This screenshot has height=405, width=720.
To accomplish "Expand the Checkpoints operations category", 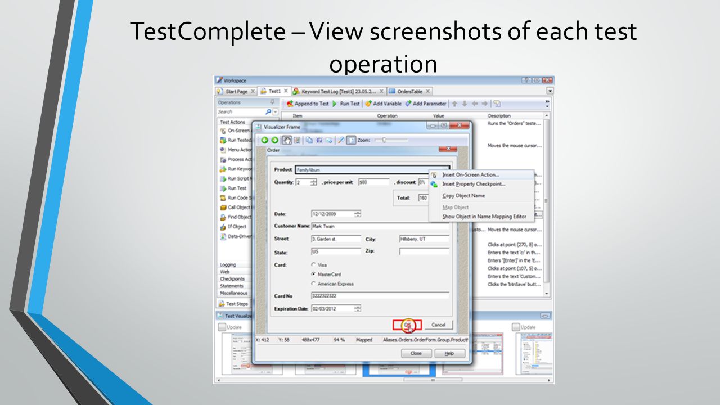I will coord(233,278).
